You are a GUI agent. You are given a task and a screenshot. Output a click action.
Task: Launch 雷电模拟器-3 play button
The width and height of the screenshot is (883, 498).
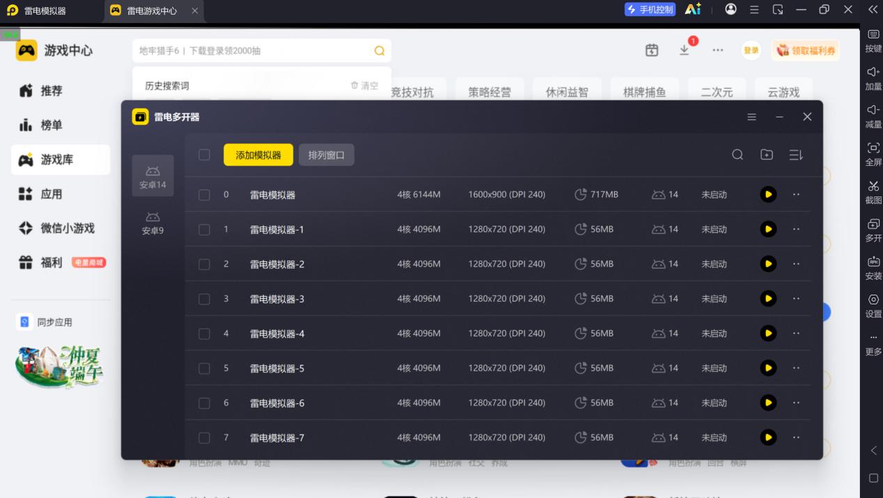click(768, 299)
